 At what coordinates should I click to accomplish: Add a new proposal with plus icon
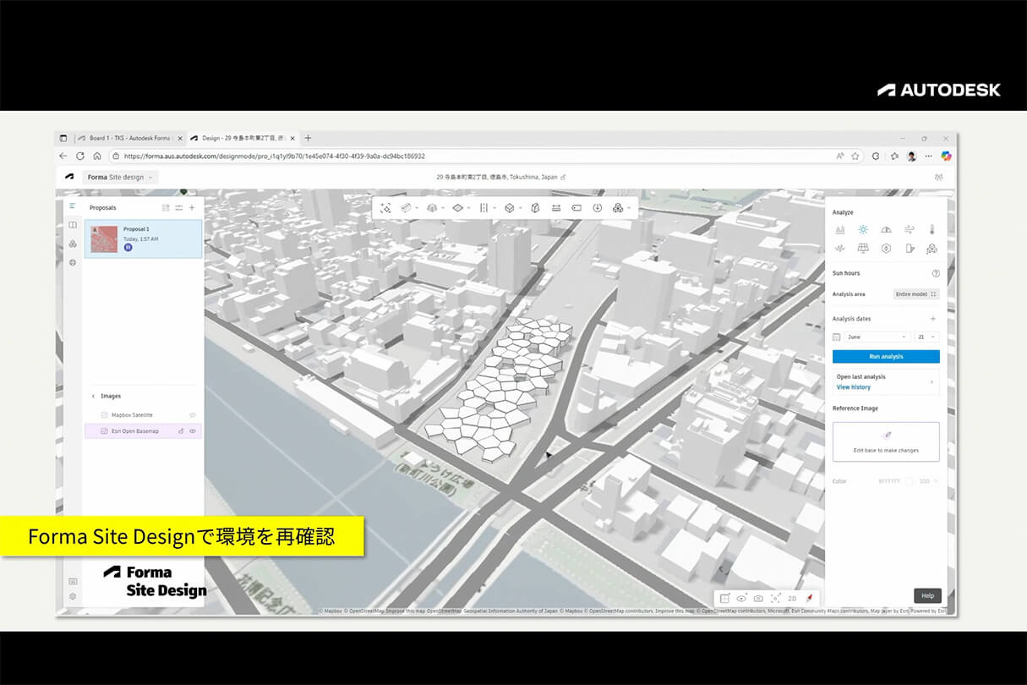pyautogui.click(x=192, y=207)
